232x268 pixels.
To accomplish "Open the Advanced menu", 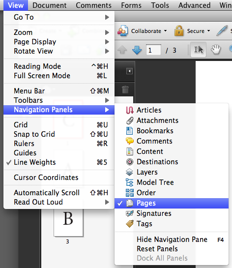I will pos(195,5).
